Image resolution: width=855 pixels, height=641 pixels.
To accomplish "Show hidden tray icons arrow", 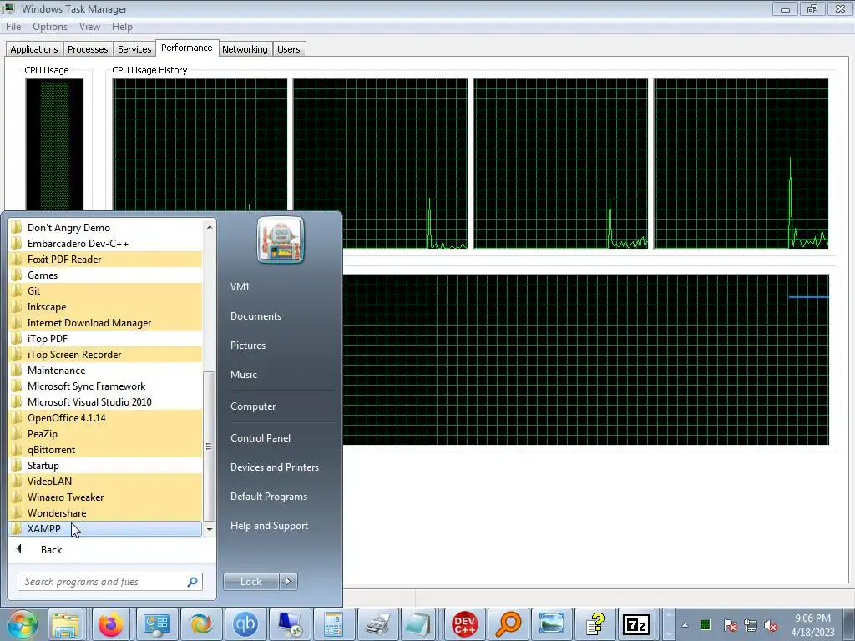I will click(685, 625).
